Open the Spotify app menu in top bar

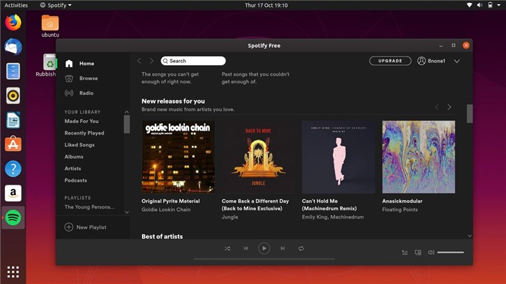click(x=56, y=5)
